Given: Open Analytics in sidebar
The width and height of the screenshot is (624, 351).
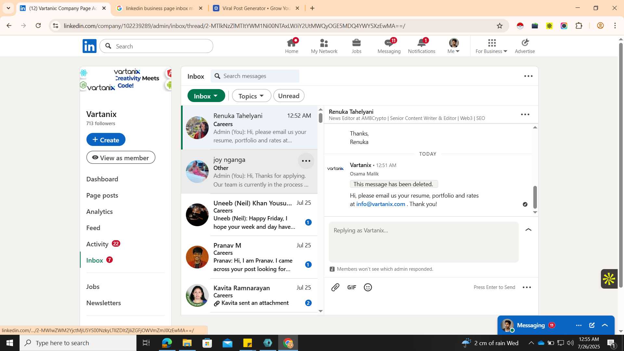Looking at the screenshot, I should pos(99,212).
